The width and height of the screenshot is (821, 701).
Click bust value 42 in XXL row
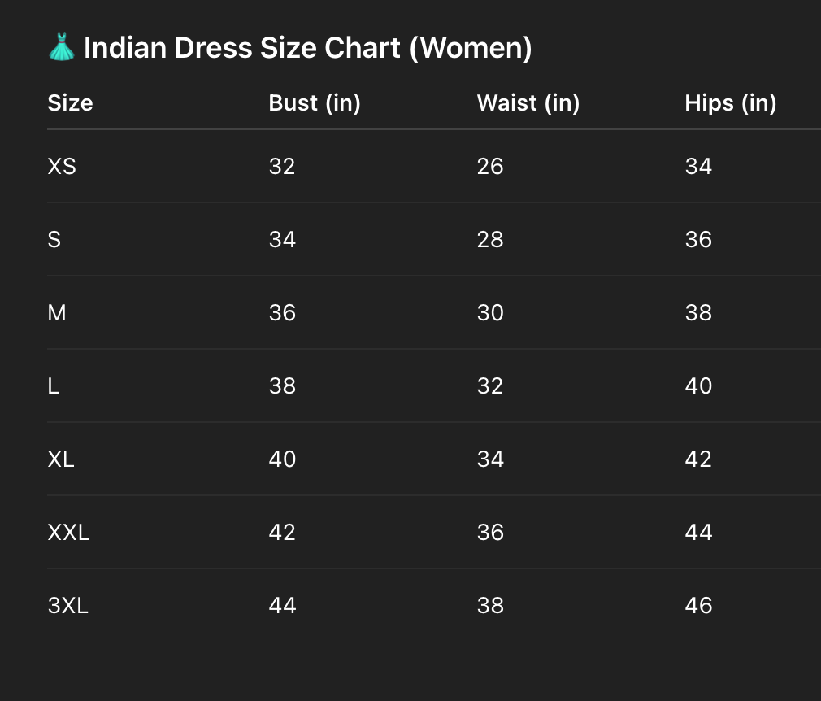pyautogui.click(x=282, y=533)
